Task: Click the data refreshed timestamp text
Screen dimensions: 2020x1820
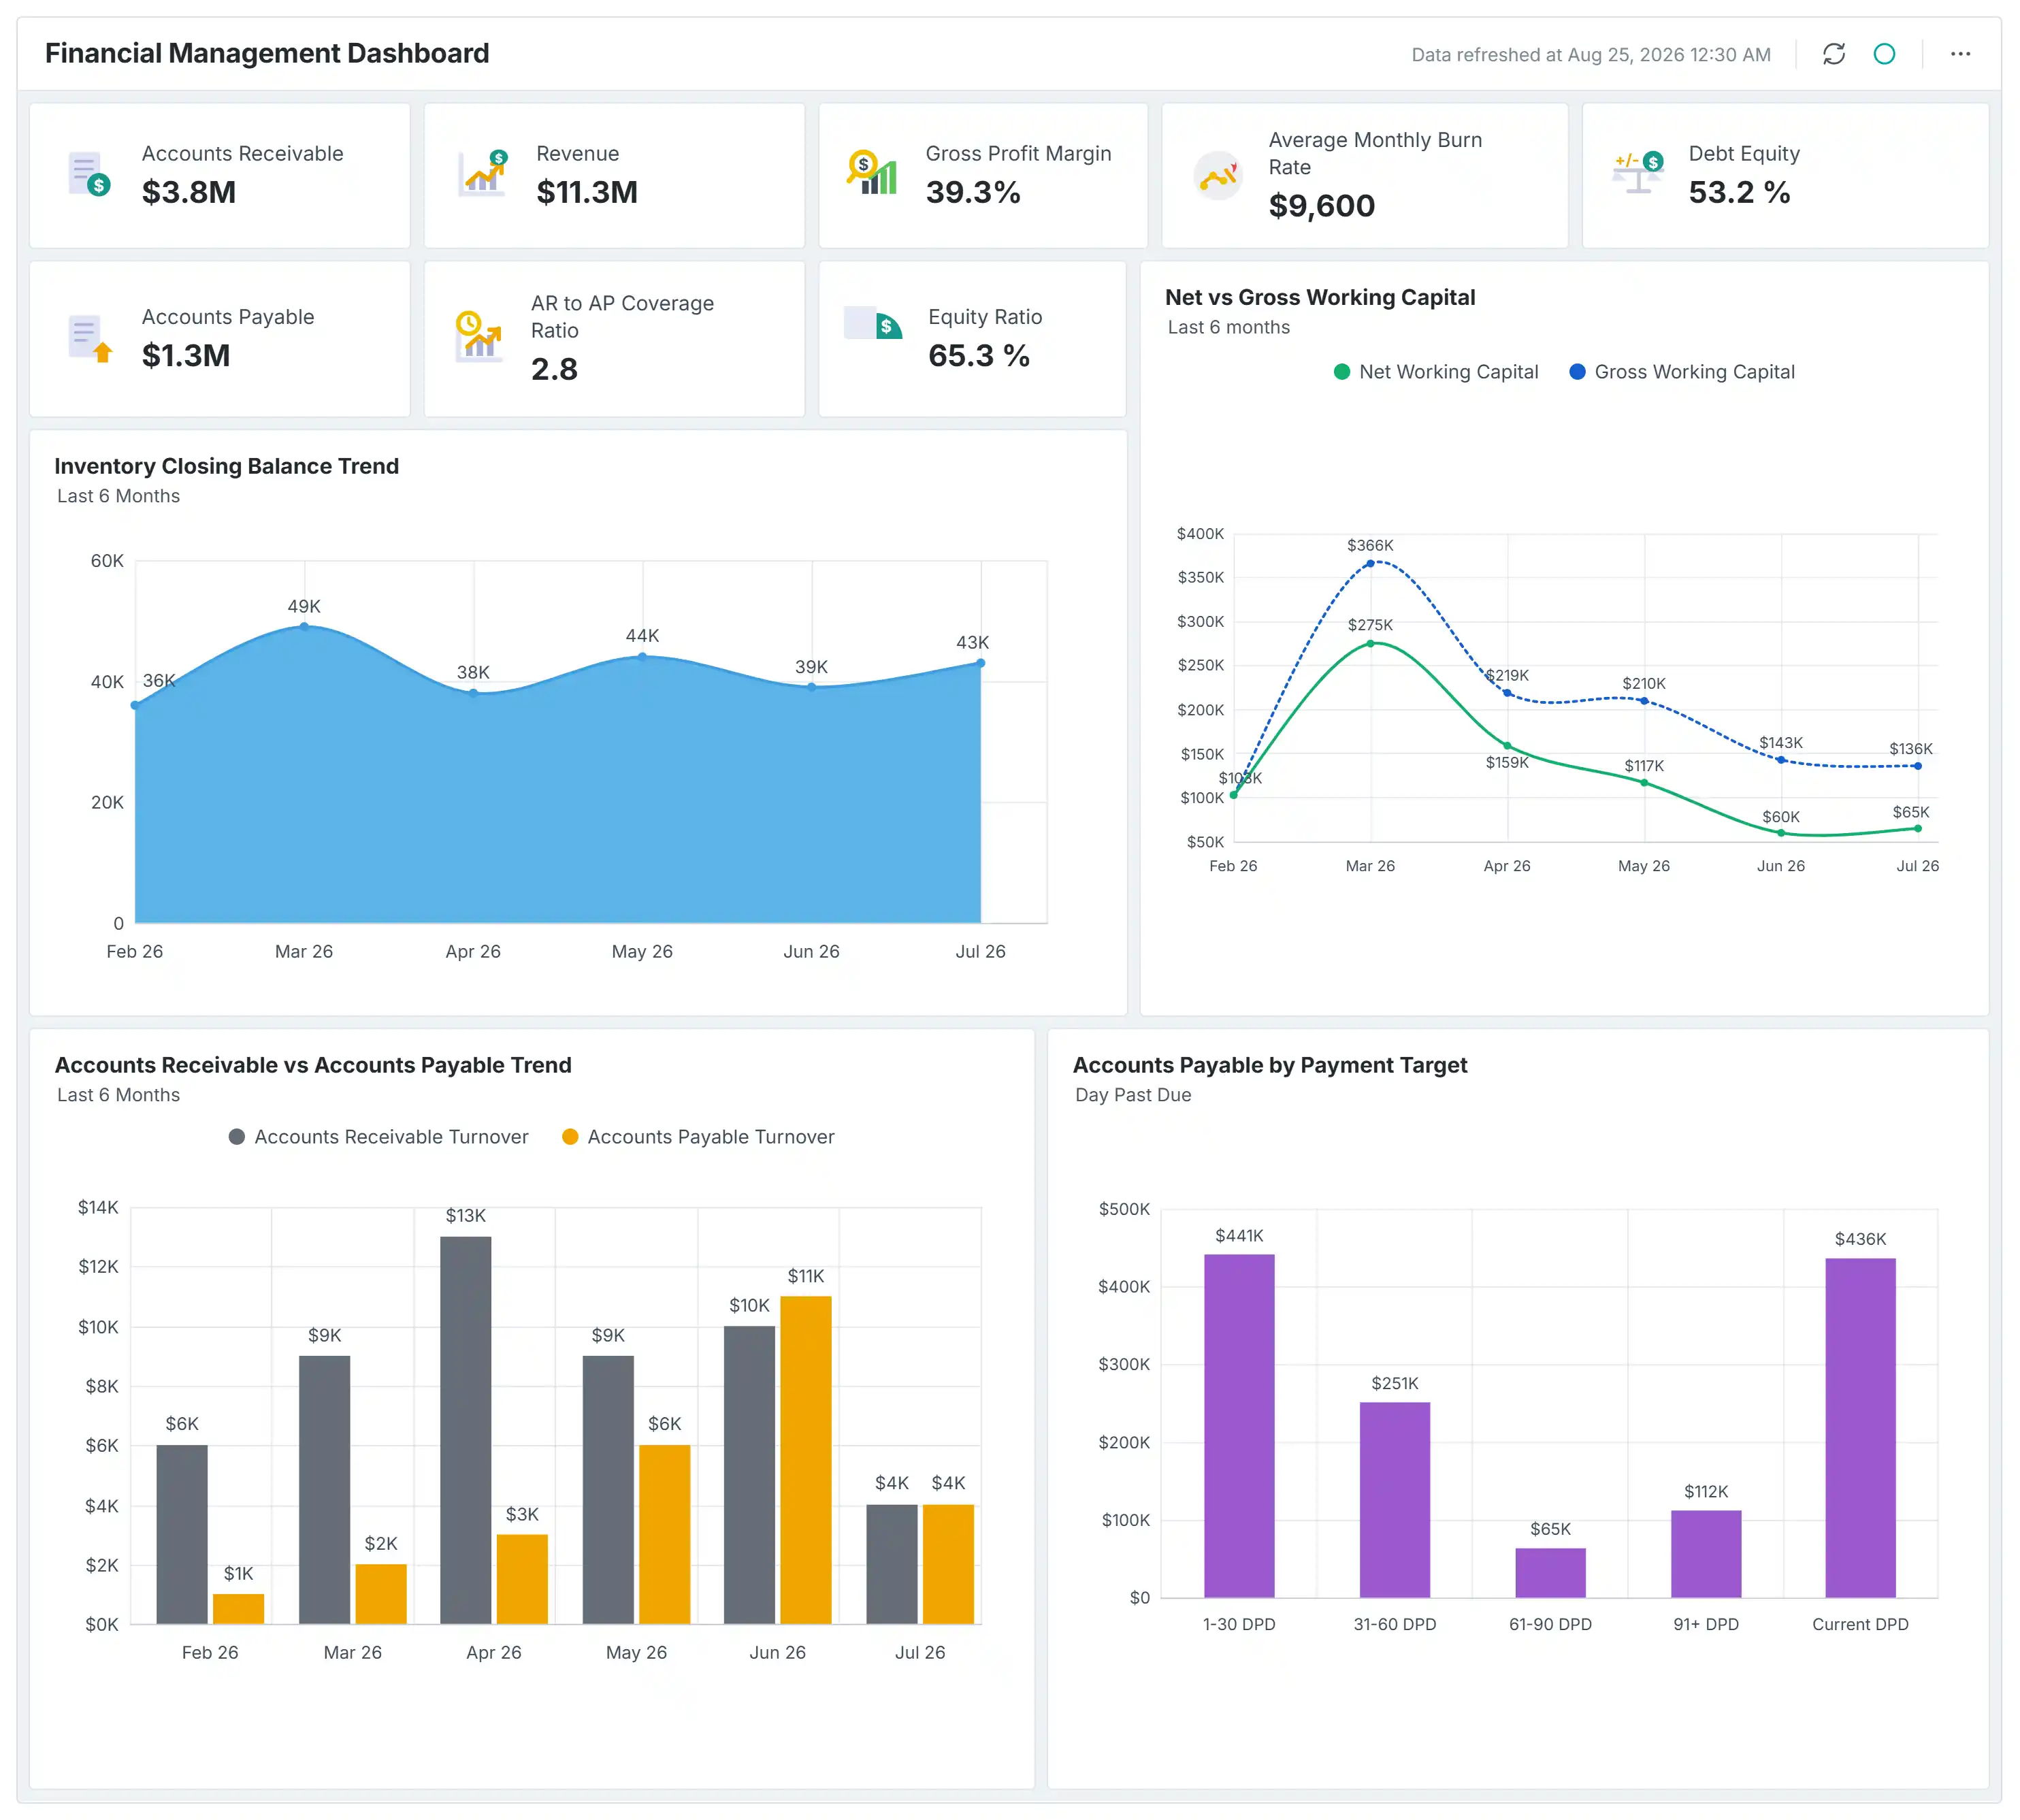Action: pos(1590,55)
